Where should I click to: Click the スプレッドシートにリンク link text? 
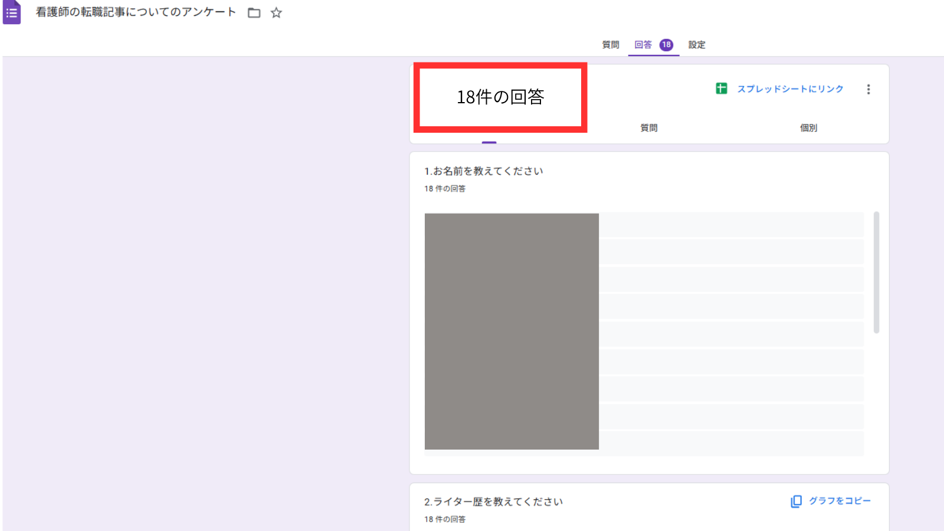[790, 89]
